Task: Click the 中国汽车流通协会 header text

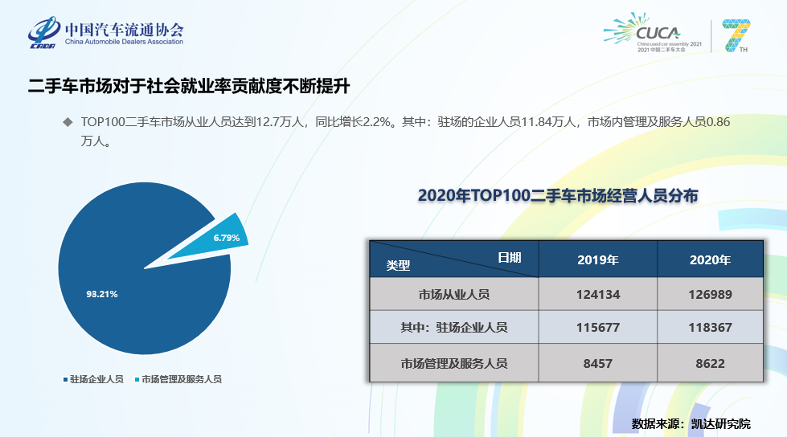Action: (125, 29)
